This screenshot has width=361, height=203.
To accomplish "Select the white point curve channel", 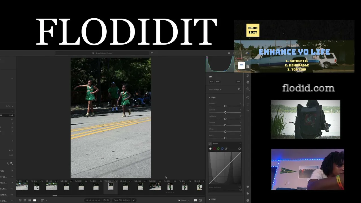I will click(210, 149).
